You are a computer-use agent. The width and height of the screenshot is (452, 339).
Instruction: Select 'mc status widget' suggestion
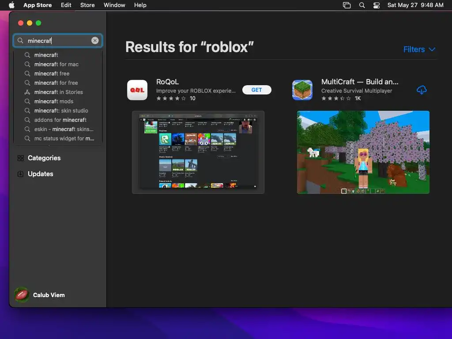click(x=58, y=138)
